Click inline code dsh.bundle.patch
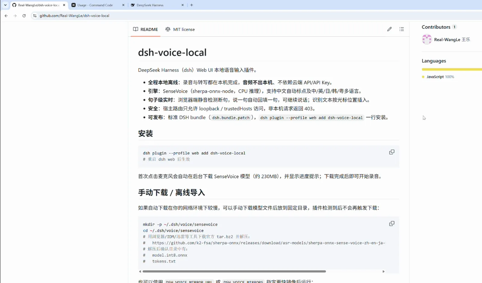The image size is (482, 283). pos(231,118)
